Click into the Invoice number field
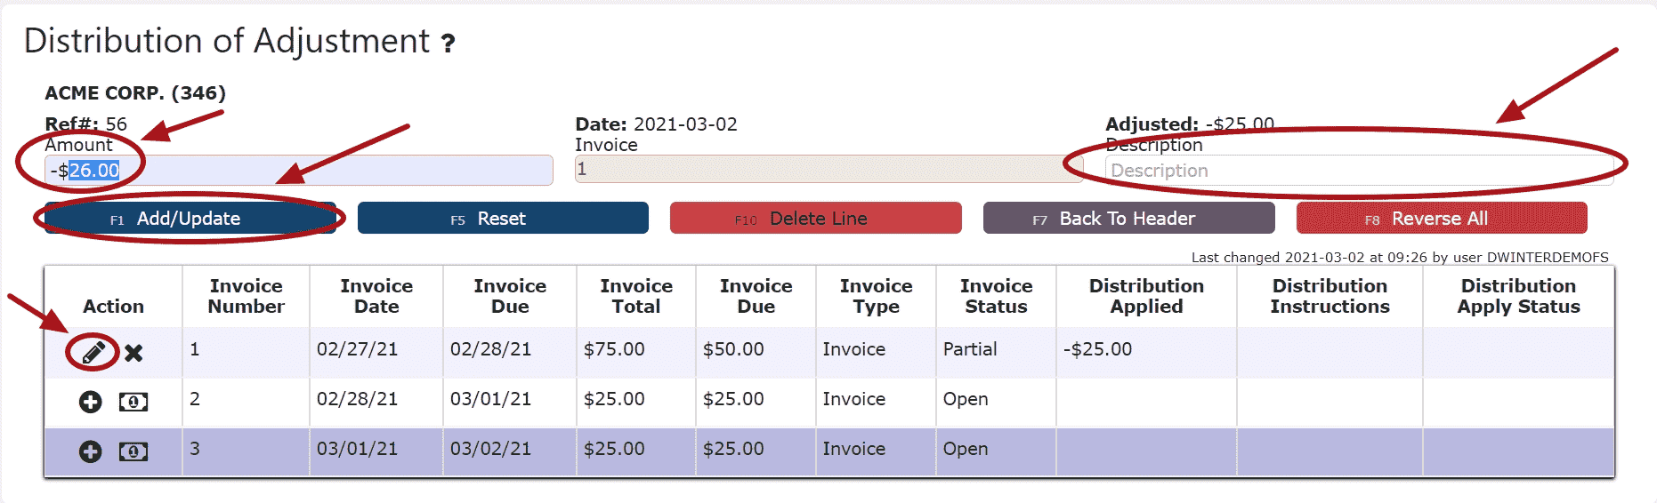Image resolution: width=1657 pixels, height=503 pixels. pyautogui.click(x=828, y=170)
